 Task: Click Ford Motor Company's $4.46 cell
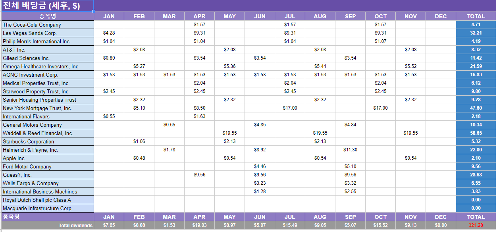pyautogui.click(x=260, y=166)
